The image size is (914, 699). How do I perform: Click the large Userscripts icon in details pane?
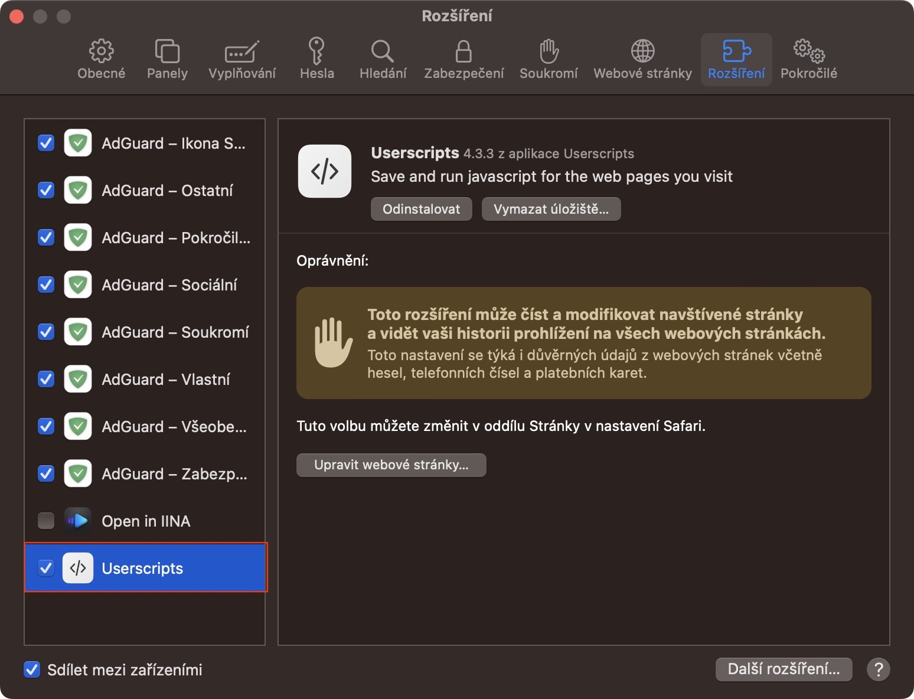click(x=325, y=171)
